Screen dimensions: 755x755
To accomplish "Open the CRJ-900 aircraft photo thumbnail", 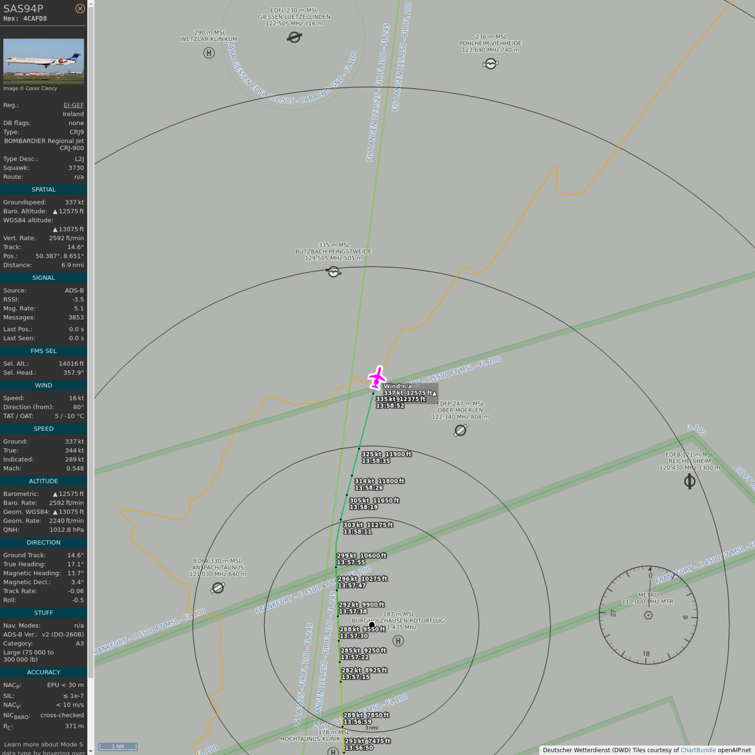I will tap(44, 61).
